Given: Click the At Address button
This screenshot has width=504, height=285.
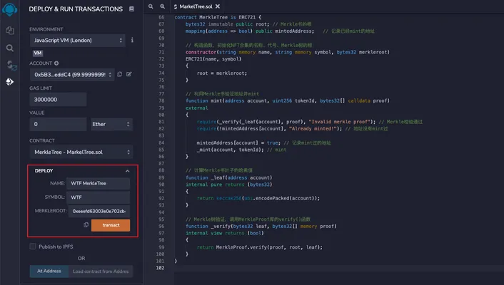Looking at the screenshot, I should point(49,271).
